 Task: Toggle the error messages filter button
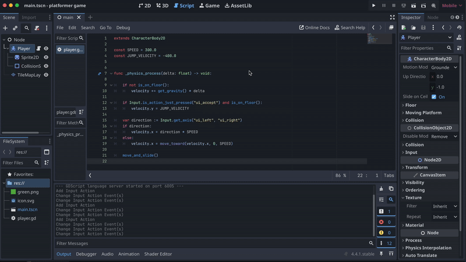pos(385,222)
